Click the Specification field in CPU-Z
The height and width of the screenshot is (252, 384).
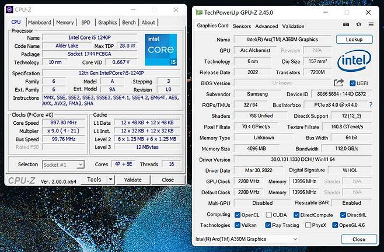(x=111, y=73)
